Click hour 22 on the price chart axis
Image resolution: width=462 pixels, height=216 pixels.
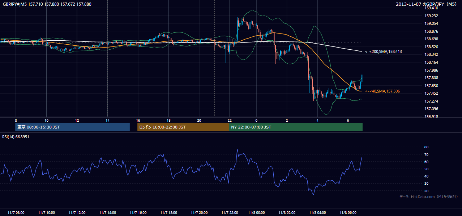(229, 120)
